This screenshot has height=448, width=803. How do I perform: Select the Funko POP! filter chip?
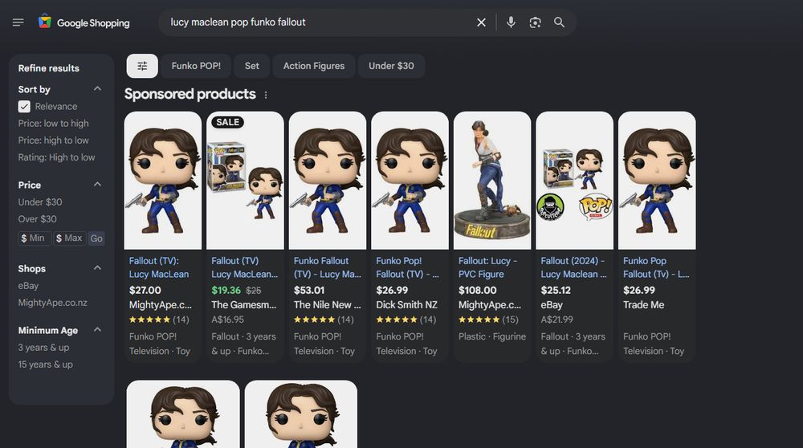(196, 66)
